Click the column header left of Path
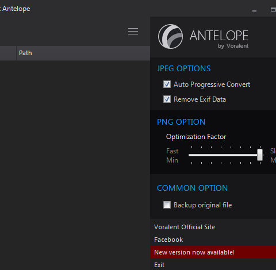276x270 pixels. (8, 53)
